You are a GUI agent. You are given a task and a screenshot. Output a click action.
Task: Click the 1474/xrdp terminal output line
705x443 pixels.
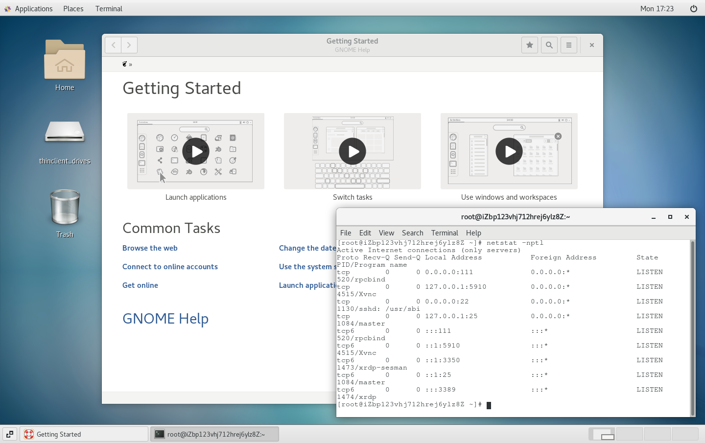(357, 397)
